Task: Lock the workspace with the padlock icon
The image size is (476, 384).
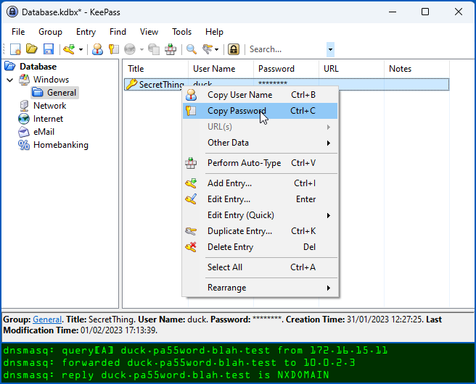Action: coord(234,49)
